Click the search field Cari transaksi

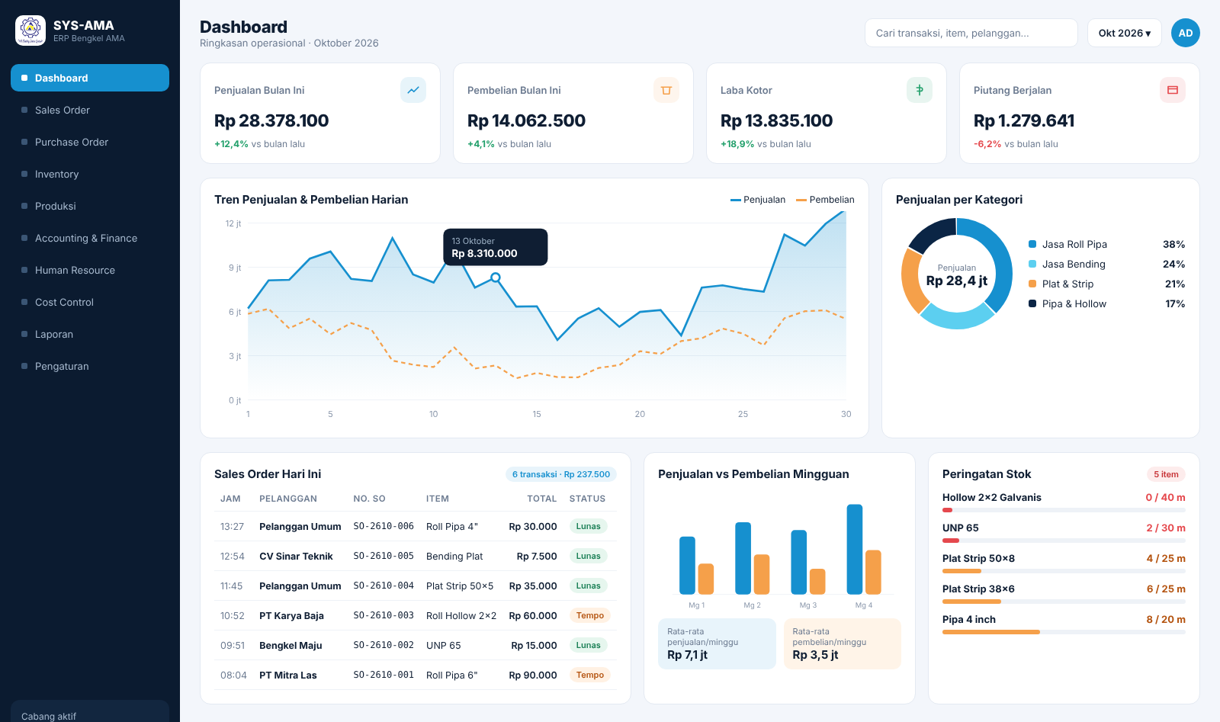[971, 33]
